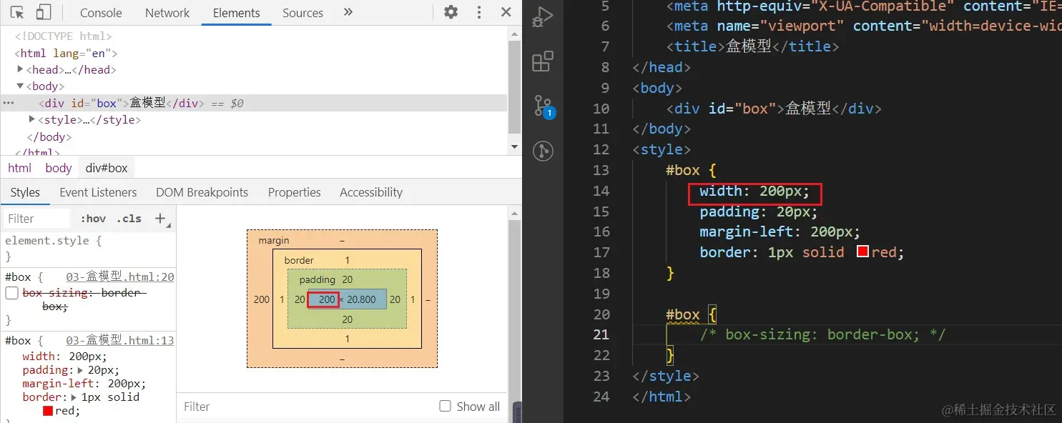Expand the head node in DOM tree

tap(21, 69)
